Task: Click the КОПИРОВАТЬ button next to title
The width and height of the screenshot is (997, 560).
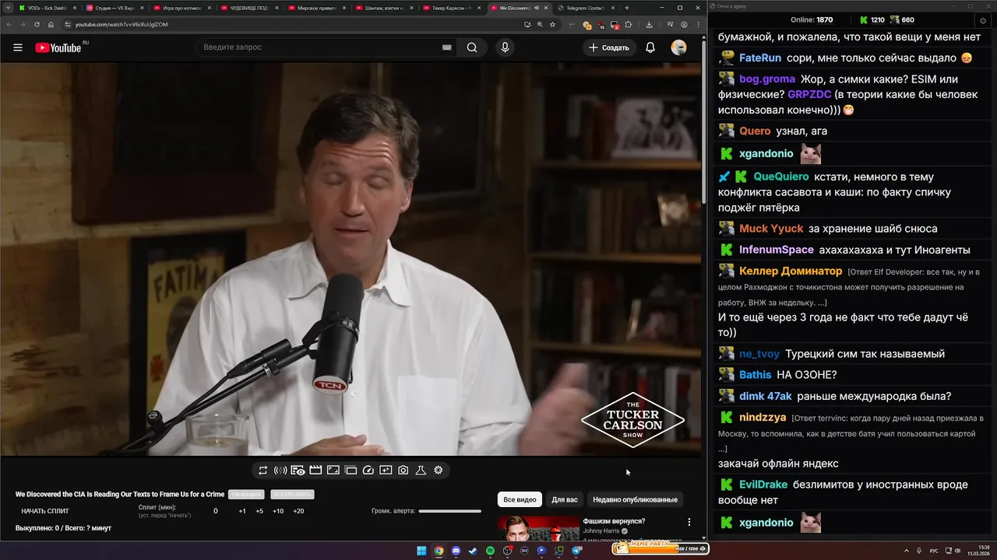Action: point(292,495)
